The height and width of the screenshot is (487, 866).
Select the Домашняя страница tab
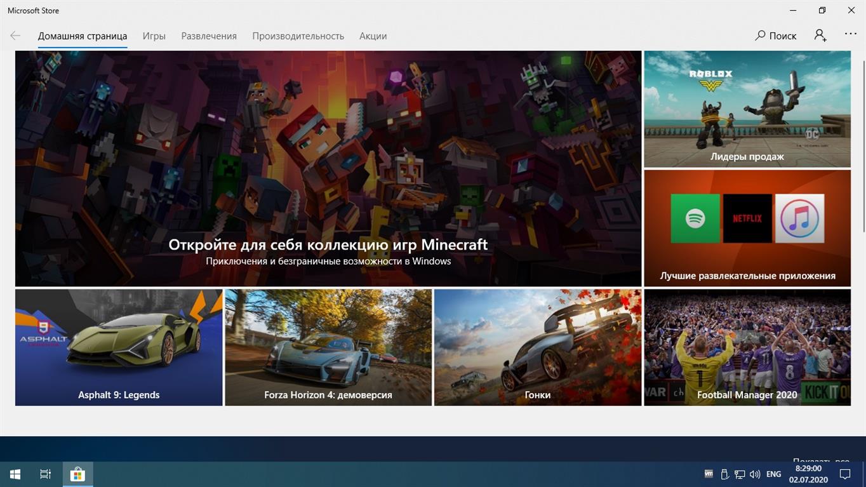point(83,36)
